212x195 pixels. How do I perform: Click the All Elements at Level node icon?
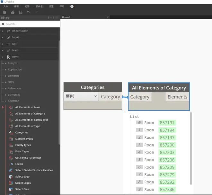pyautogui.click(x=11, y=107)
